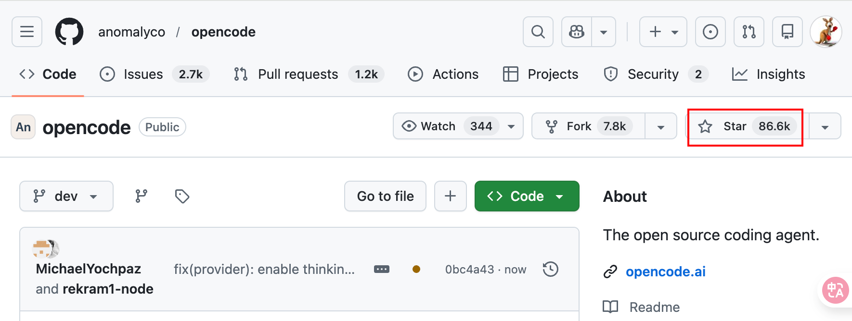Image resolution: width=852 pixels, height=321 pixels.
Task: View branches using the branch icon
Action: point(141,196)
